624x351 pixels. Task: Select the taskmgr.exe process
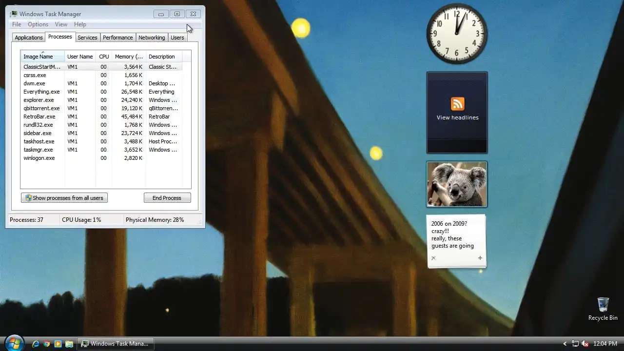[101, 150]
